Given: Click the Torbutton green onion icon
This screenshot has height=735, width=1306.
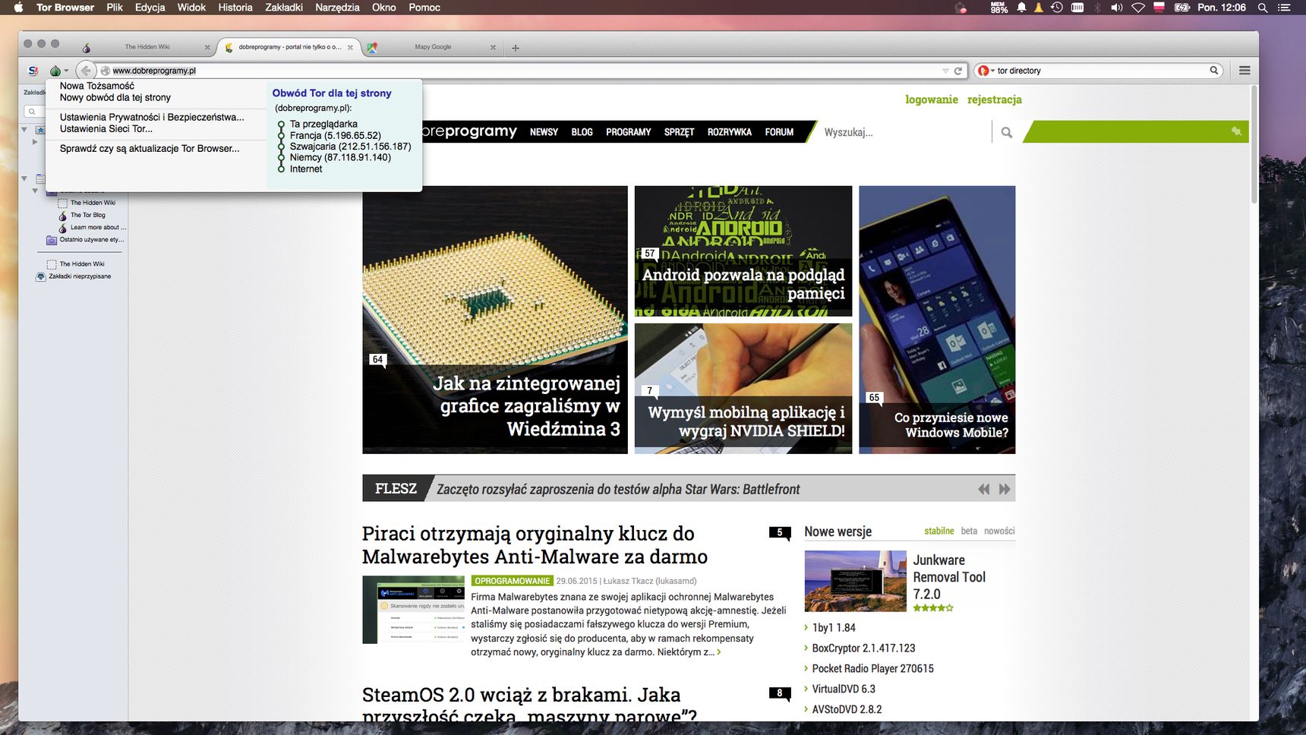Looking at the screenshot, I should coord(55,71).
